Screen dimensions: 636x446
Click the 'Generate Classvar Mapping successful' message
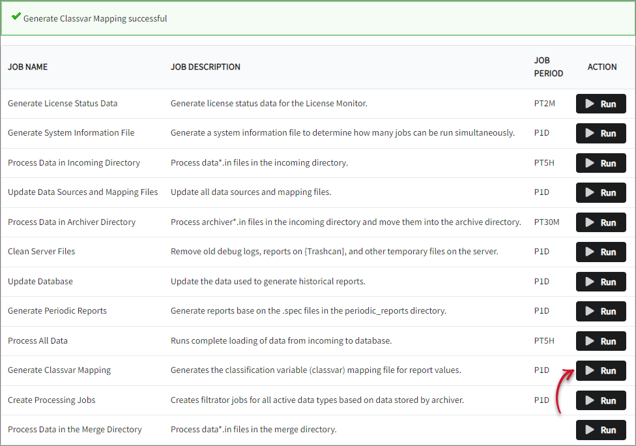tap(95, 19)
